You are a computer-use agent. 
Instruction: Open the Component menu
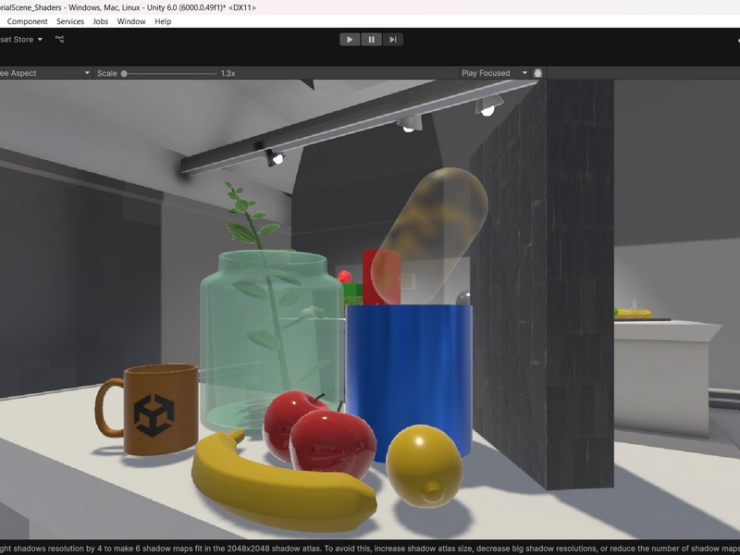28,21
